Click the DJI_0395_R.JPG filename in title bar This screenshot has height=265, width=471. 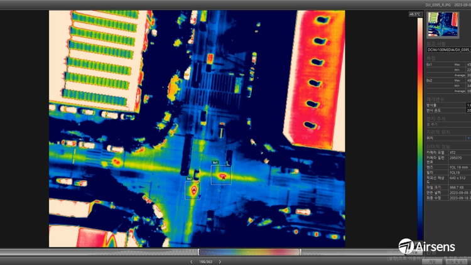point(438,5)
